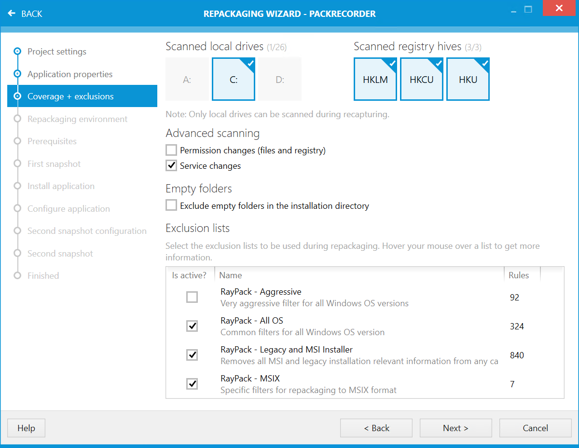Activate the RayPack - Aggressive exclusion list
Image resolution: width=579 pixels, height=448 pixels.
192,297
